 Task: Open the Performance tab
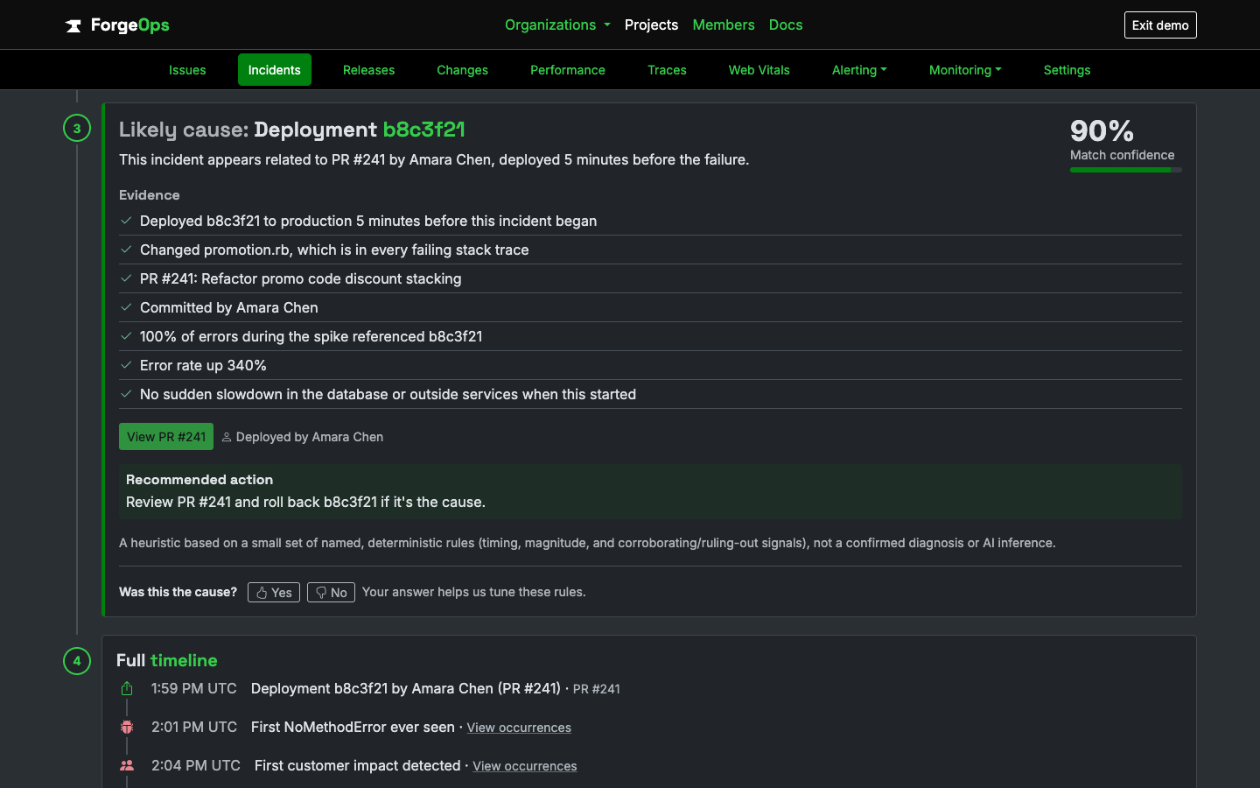point(568,70)
